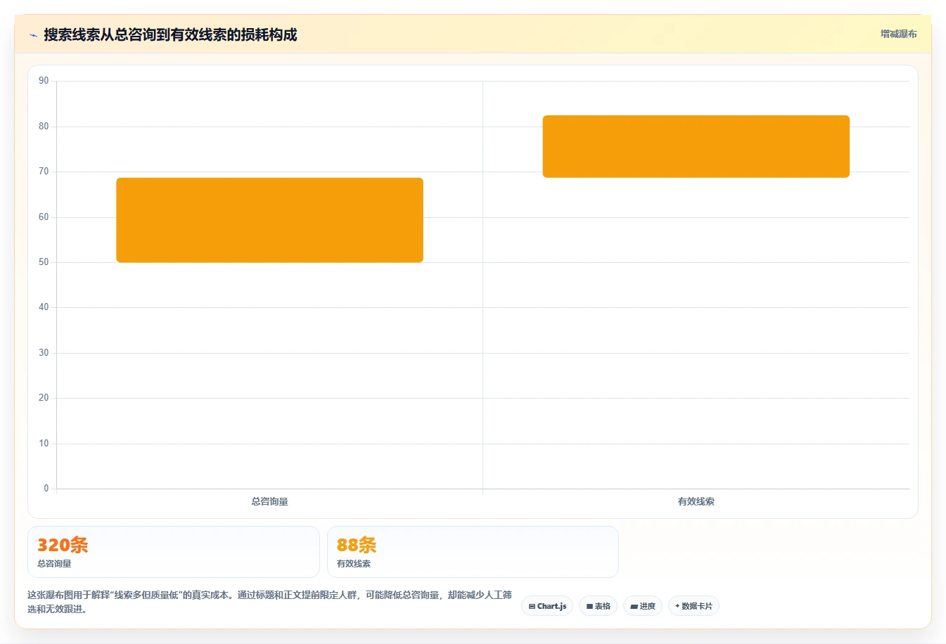The width and height of the screenshot is (946, 644).
Task: Click the 88条 figure text
Action: (357, 545)
